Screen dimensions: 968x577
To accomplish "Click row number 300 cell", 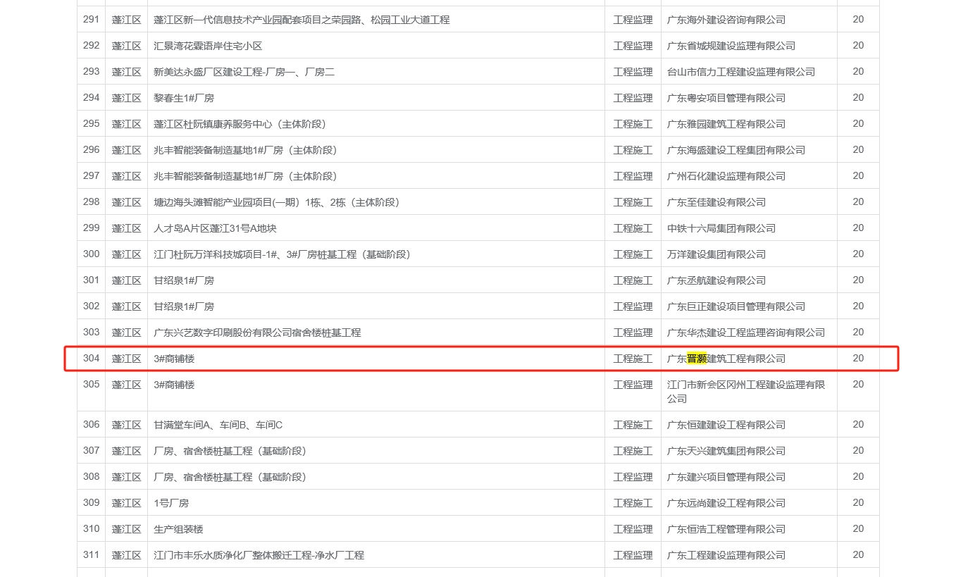I will point(92,254).
